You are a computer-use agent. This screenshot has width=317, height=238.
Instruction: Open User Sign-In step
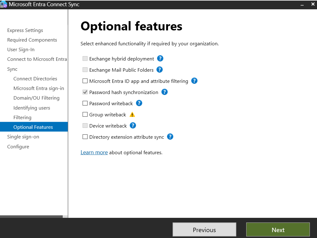click(x=21, y=50)
